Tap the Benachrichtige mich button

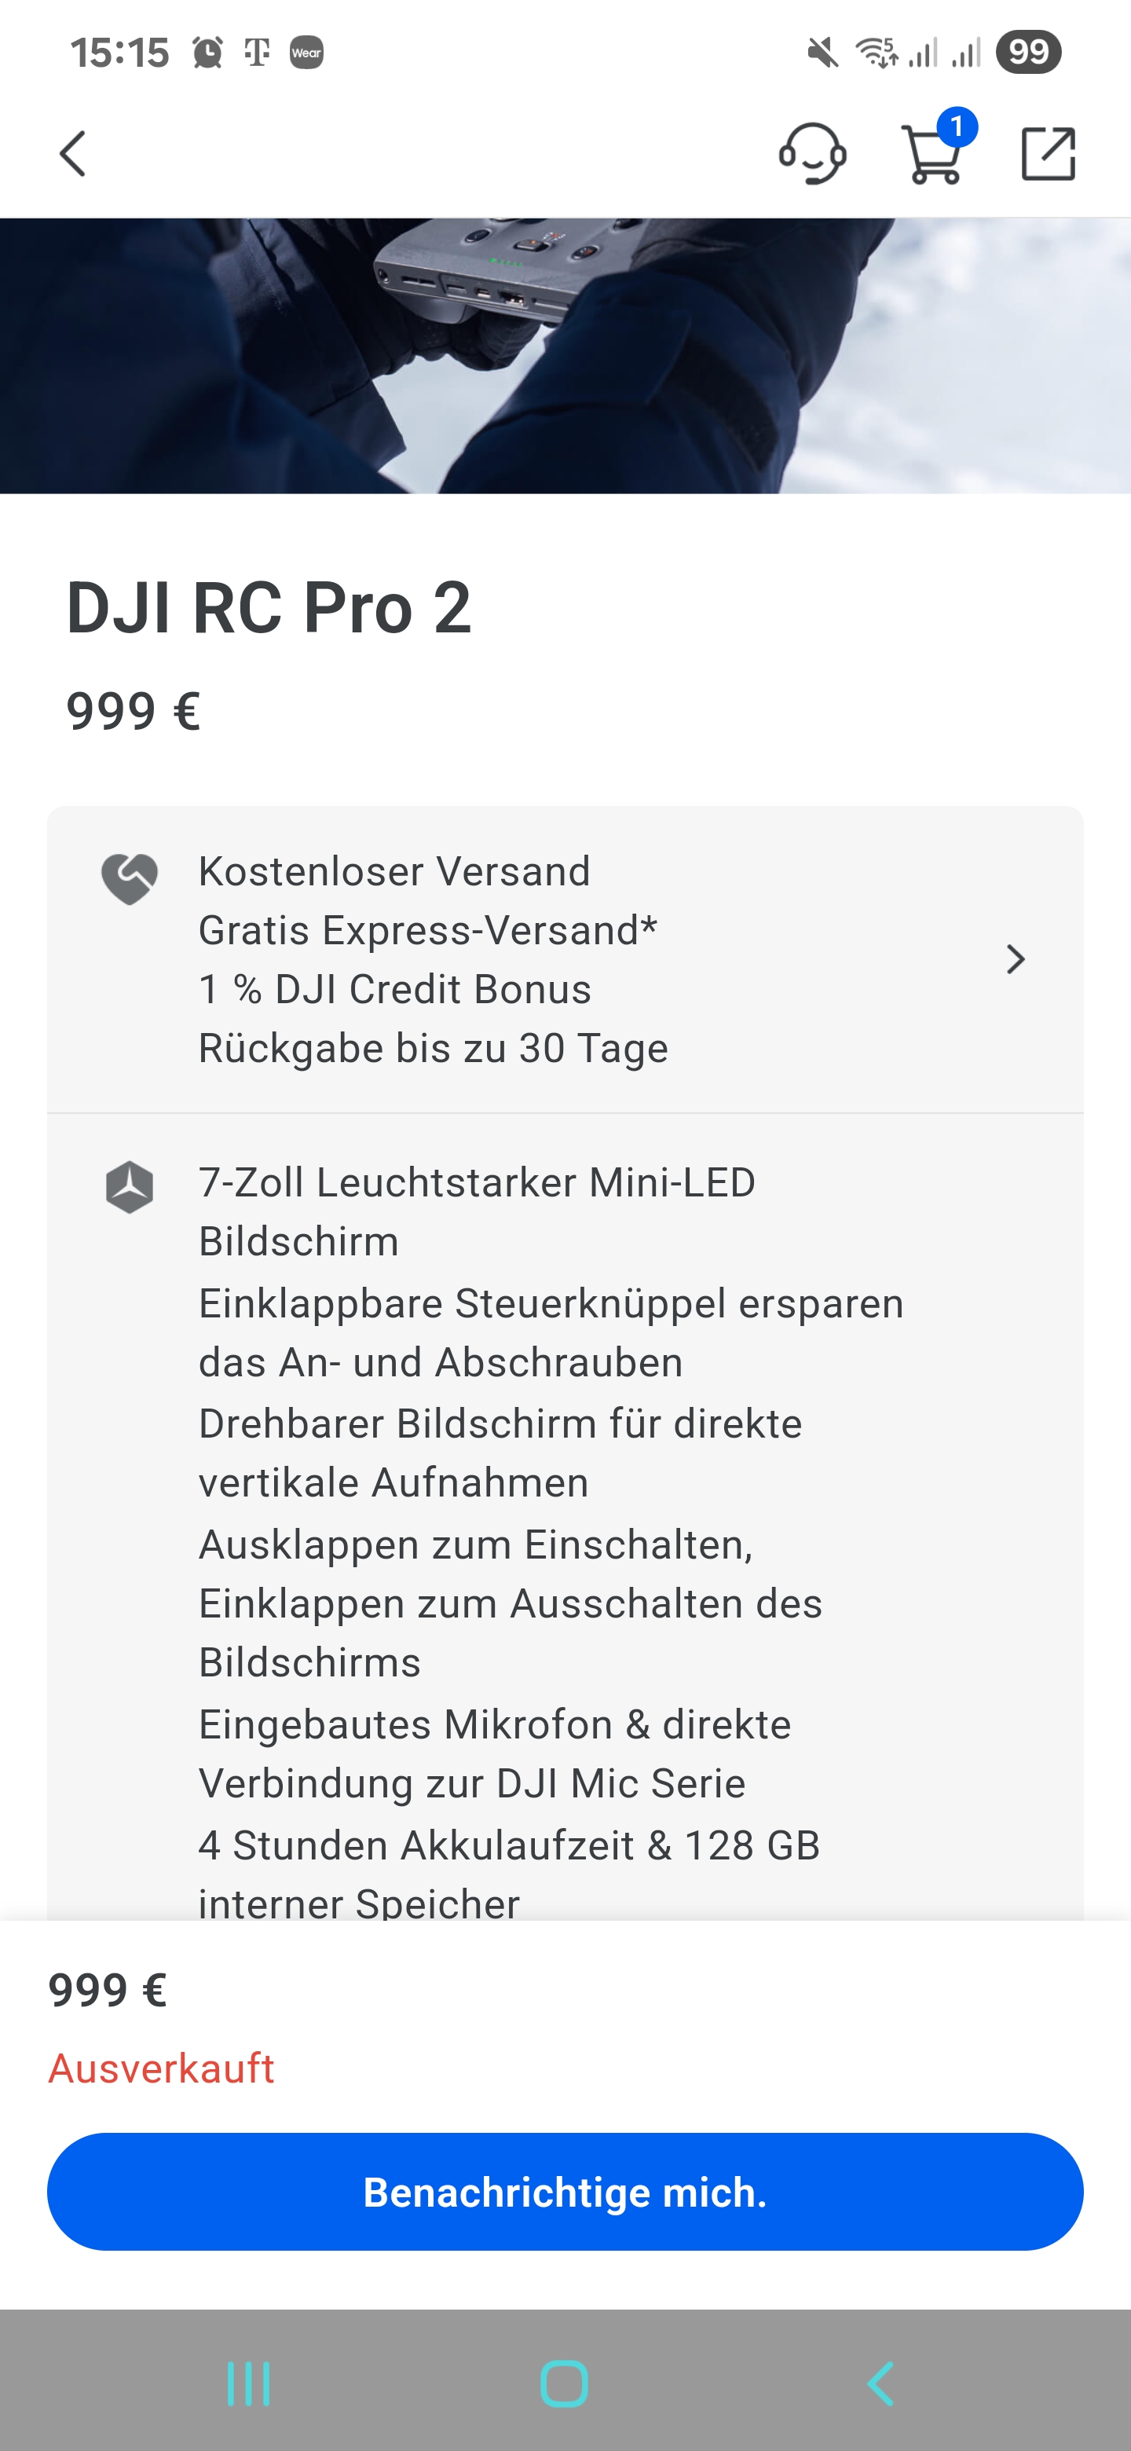click(x=565, y=2193)
